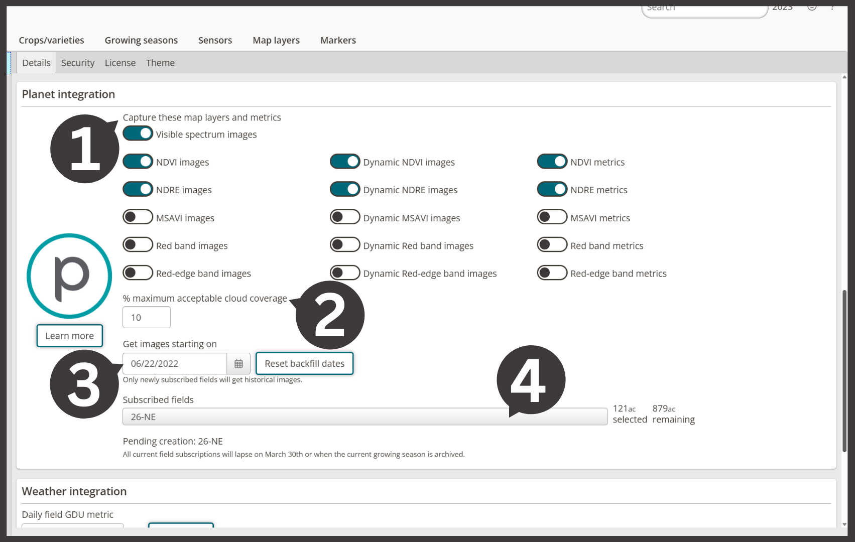Click the Planet integration heading
855x542 pixels.
click(68, 94)
